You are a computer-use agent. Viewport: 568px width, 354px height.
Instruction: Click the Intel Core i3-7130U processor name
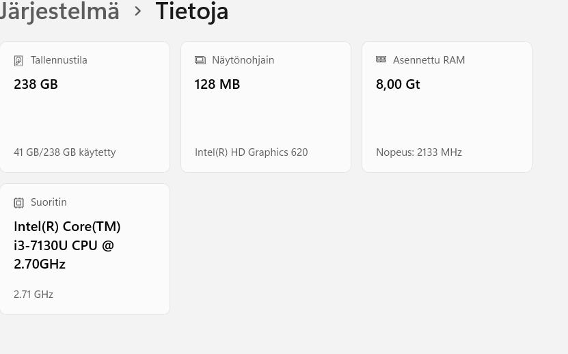[67, 245]
